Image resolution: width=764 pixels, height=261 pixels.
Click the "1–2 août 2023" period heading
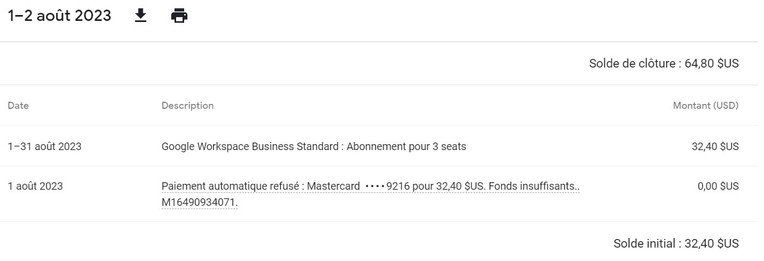point(60,16)
